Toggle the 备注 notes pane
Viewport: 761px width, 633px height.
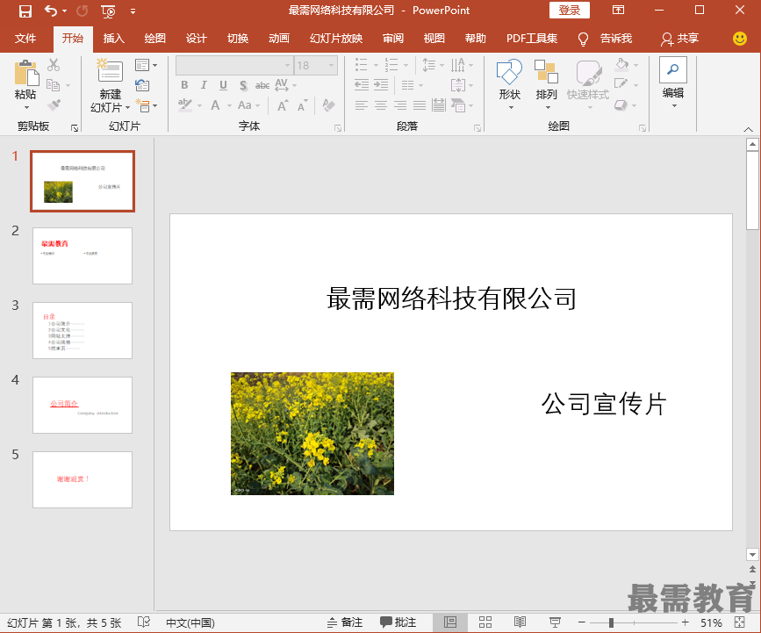pos(345,622)
